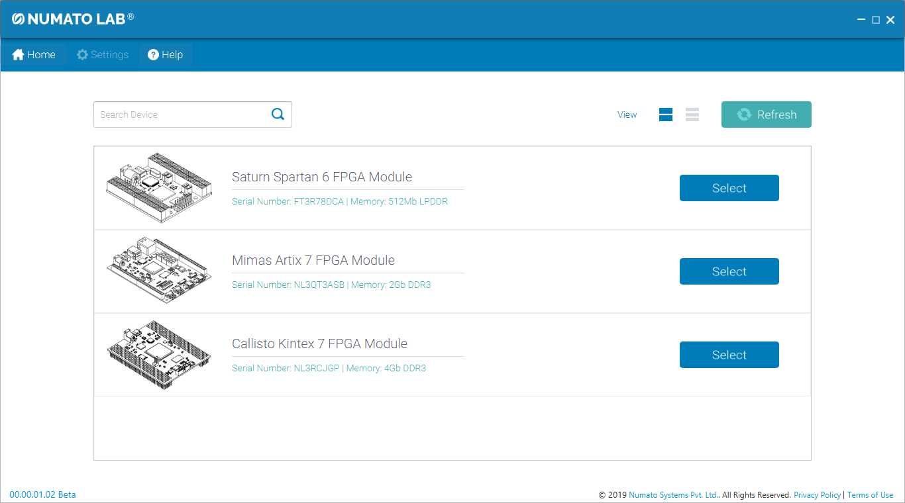Go to the Home tab
Image resolution: width=905 pixels, height=503 pixels.
pyautogui.click(x=33, y=54)
